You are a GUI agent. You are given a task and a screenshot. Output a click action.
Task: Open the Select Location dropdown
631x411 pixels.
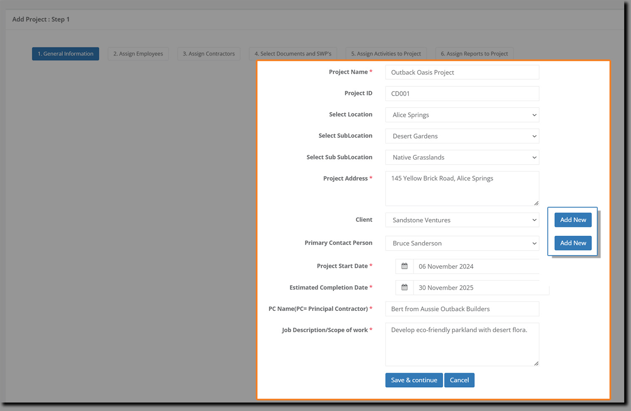tap(462, 115)
